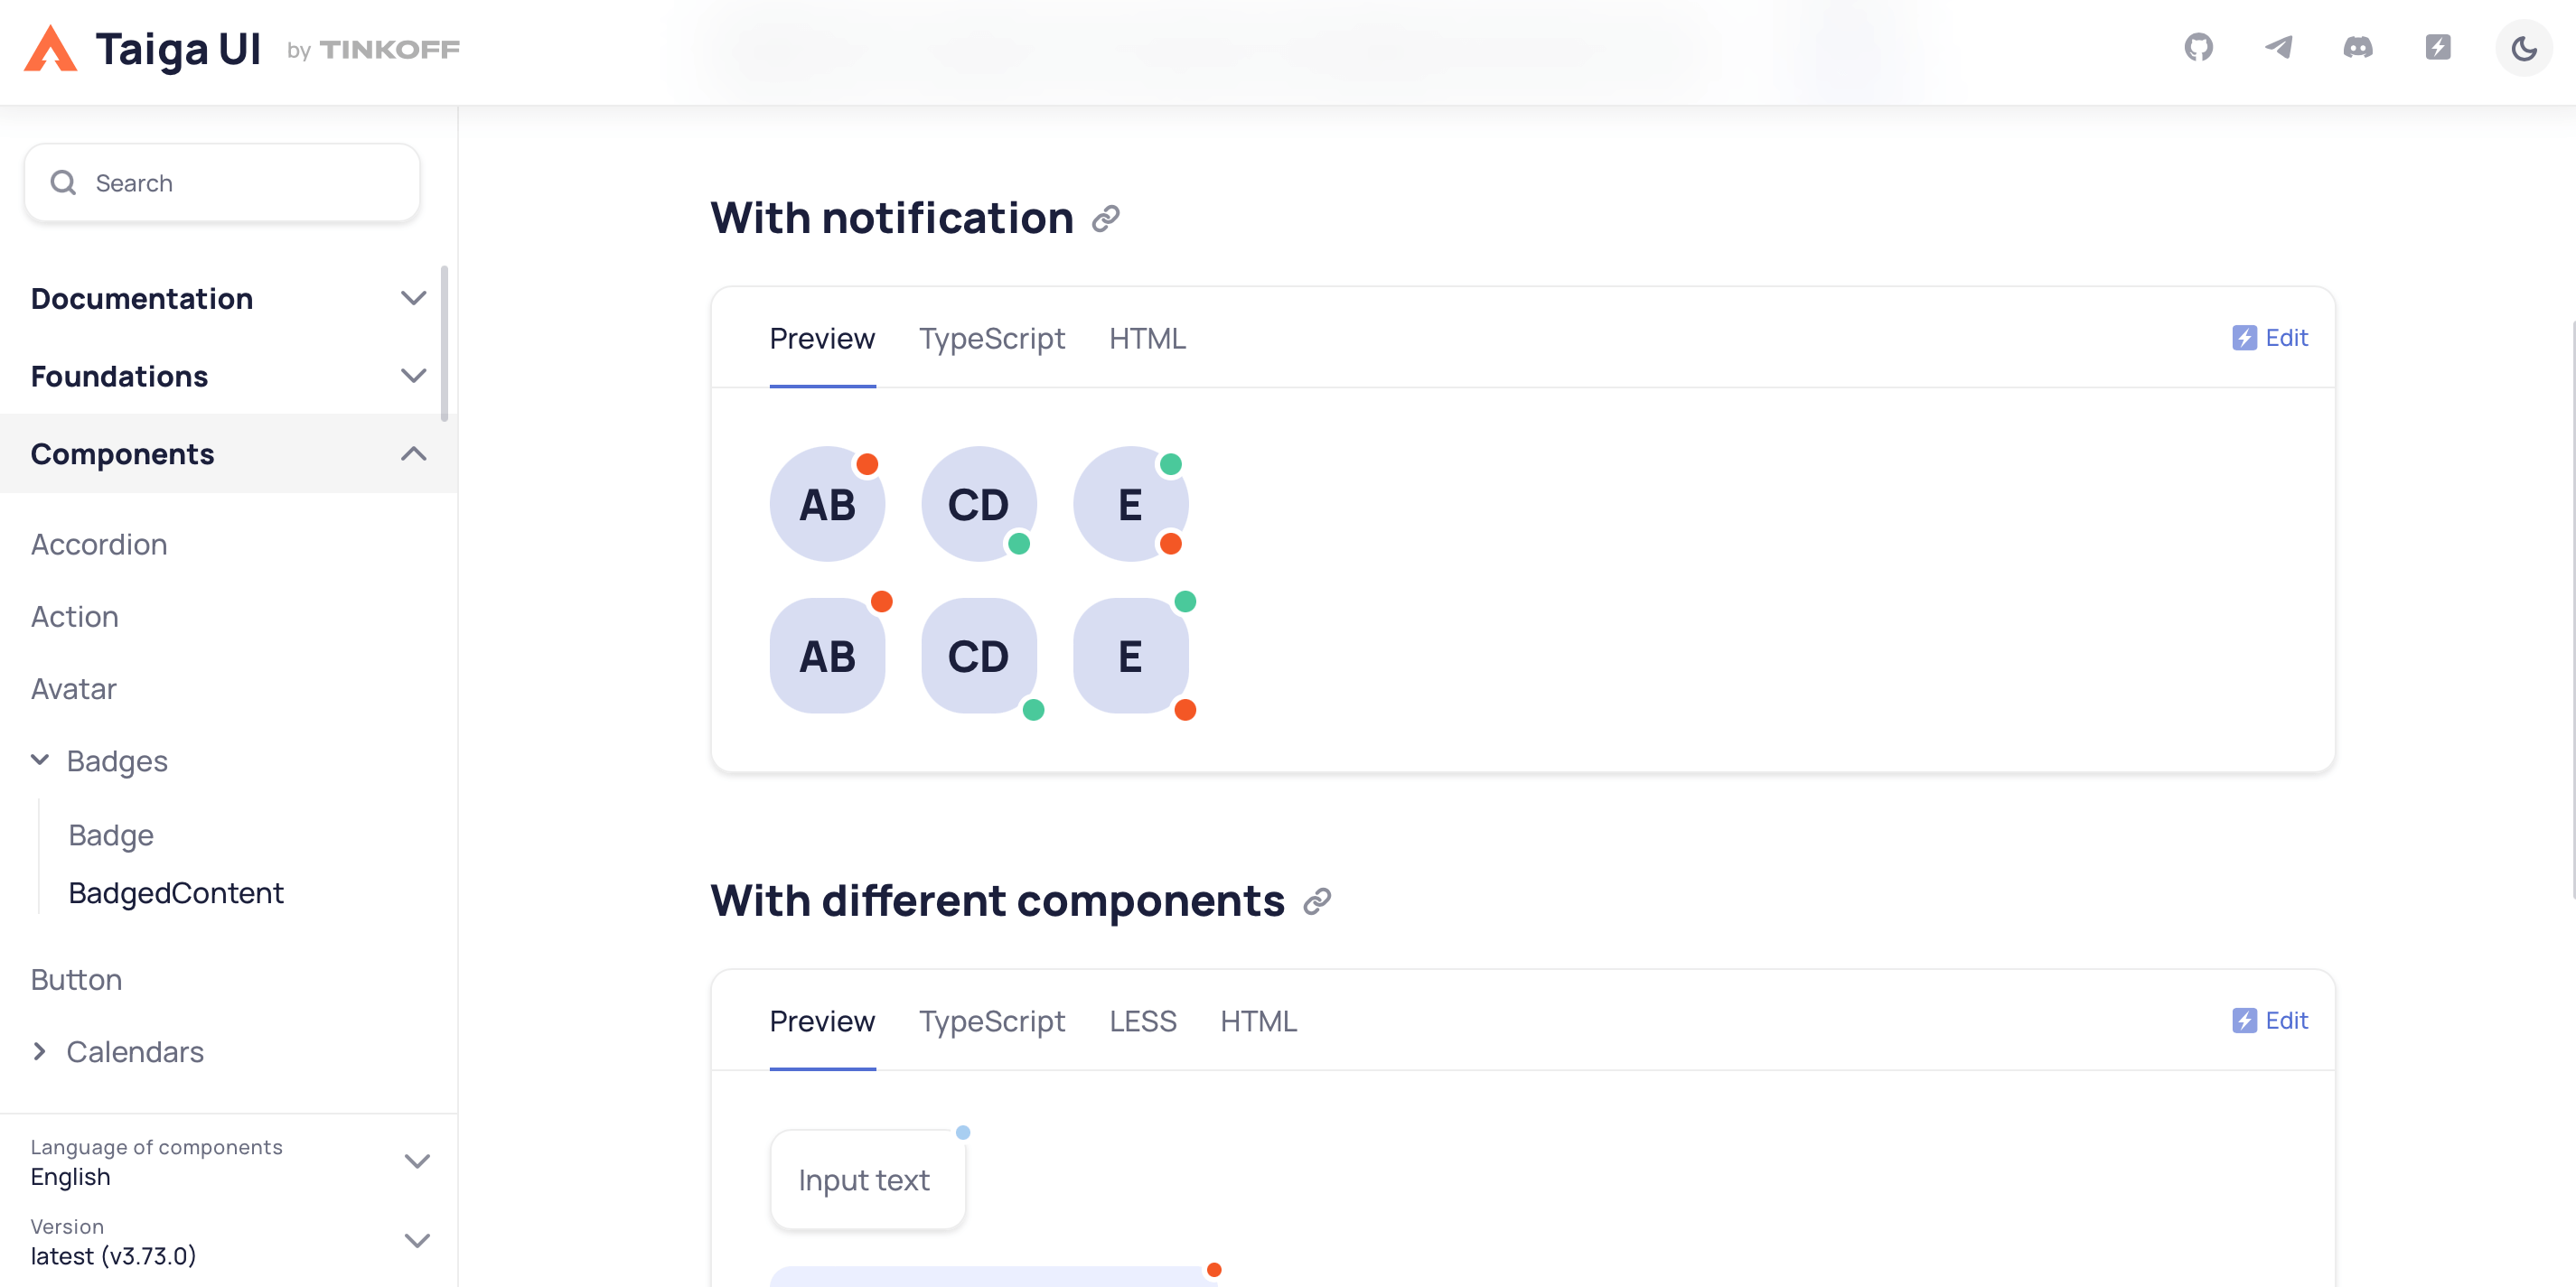
Task: Switch to HTML tab in With notification
Action: 1148,338
